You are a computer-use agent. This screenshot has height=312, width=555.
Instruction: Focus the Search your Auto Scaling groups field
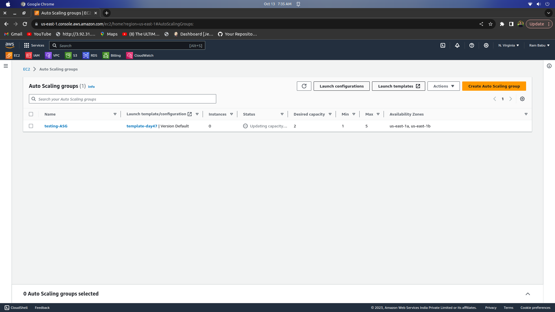coord(123,99)
